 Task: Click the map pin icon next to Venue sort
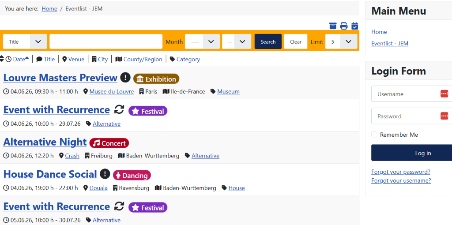click(64, 59)
